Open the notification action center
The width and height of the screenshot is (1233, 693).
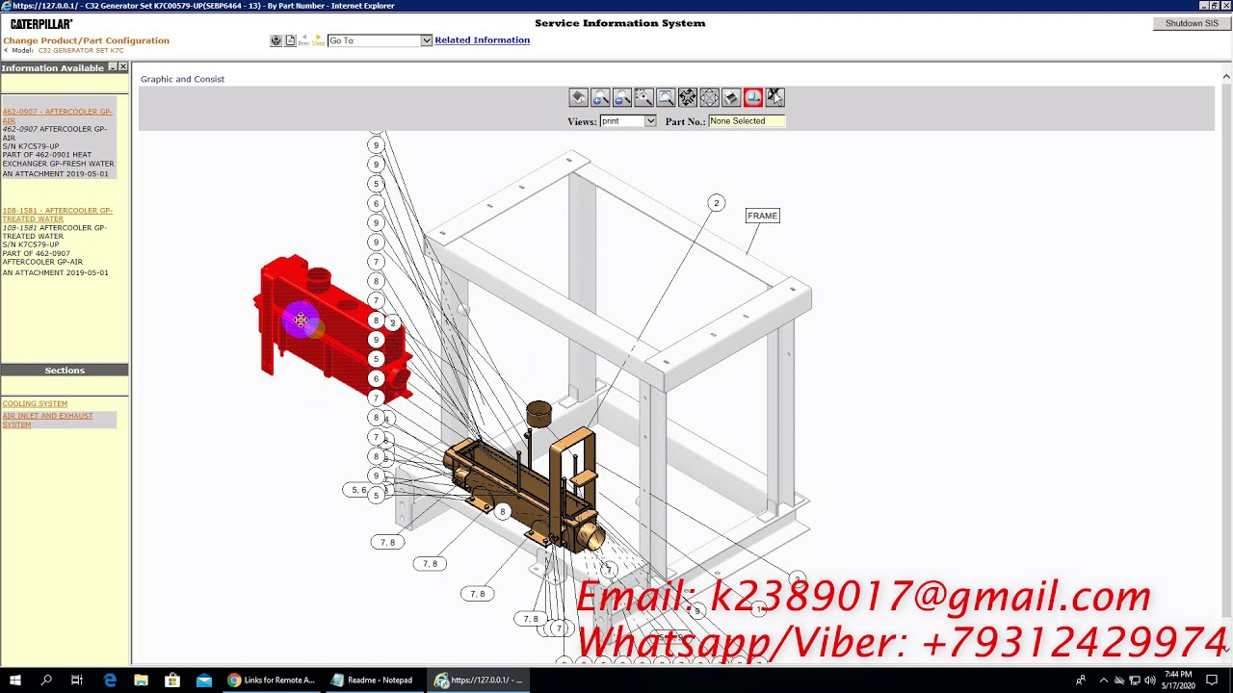[1212, 680]
